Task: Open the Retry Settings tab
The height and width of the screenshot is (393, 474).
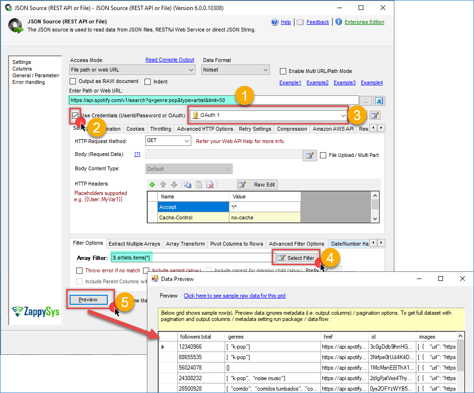Action: [255, 129]
